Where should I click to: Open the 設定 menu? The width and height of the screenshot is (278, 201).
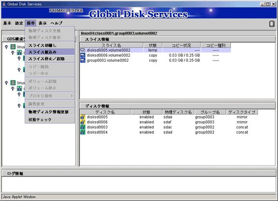pyautogui.click(x=19, y=23)
